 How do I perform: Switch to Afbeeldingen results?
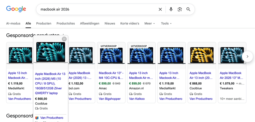pos(90,24)
